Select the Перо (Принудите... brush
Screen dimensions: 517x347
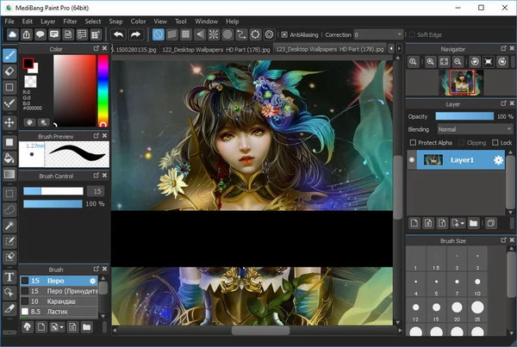click(59, 291)
